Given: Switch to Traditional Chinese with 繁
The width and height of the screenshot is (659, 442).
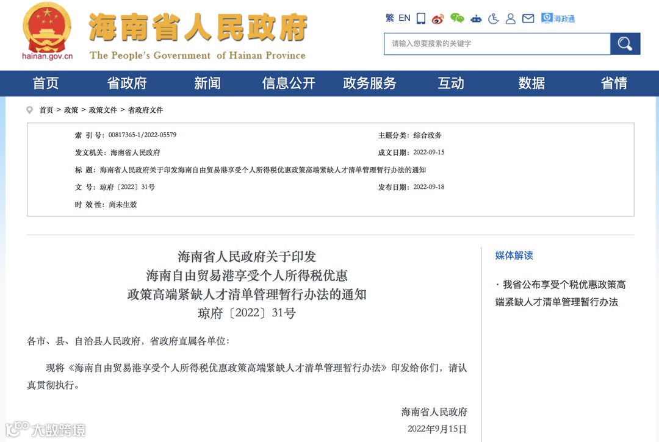Looking at the screenshot, I should pyautogui.click(x=389, y=18).
